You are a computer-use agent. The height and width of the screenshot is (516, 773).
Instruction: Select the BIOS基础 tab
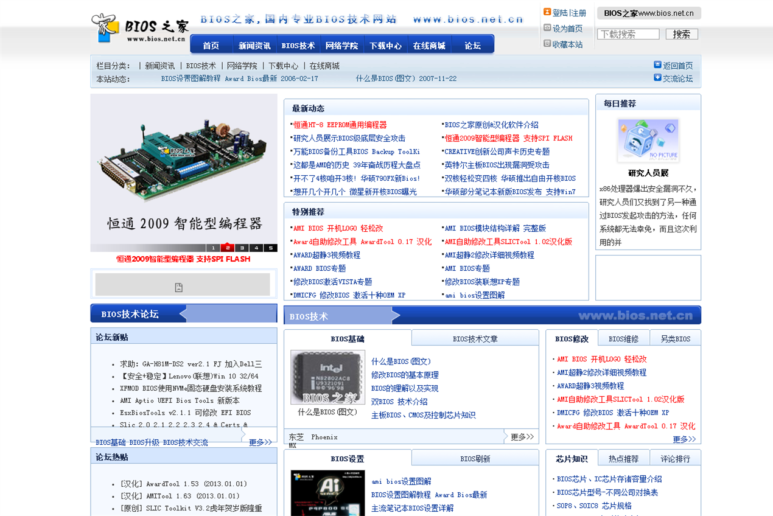click(x=348, y=339)
